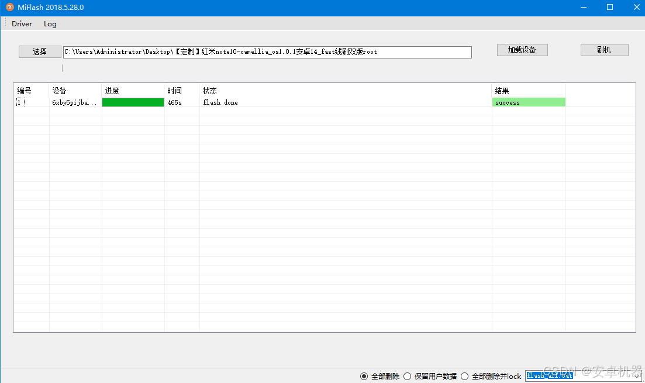Open the Log menu
The height and width of the screenshot is (383, 645).
click(x=50, y=24)
